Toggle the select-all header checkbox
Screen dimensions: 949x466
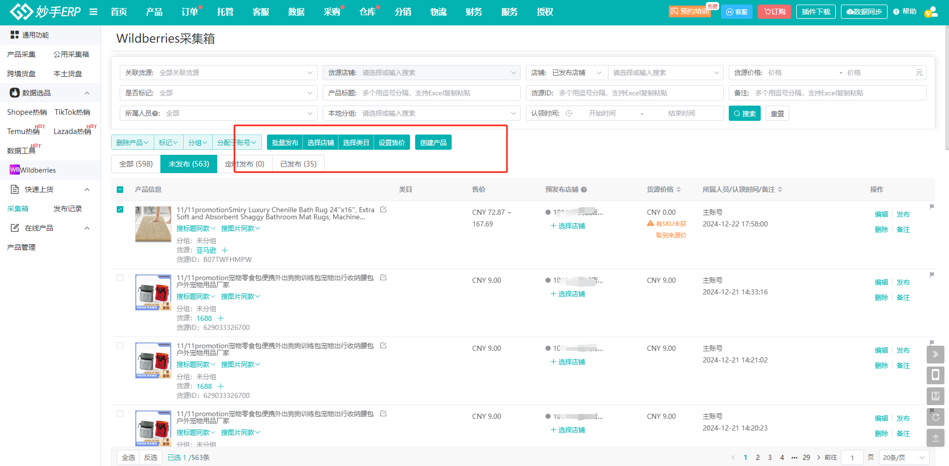click(x=120, y=189)
